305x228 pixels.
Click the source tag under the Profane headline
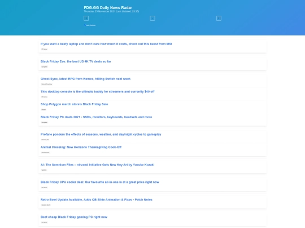click(45, 140)
